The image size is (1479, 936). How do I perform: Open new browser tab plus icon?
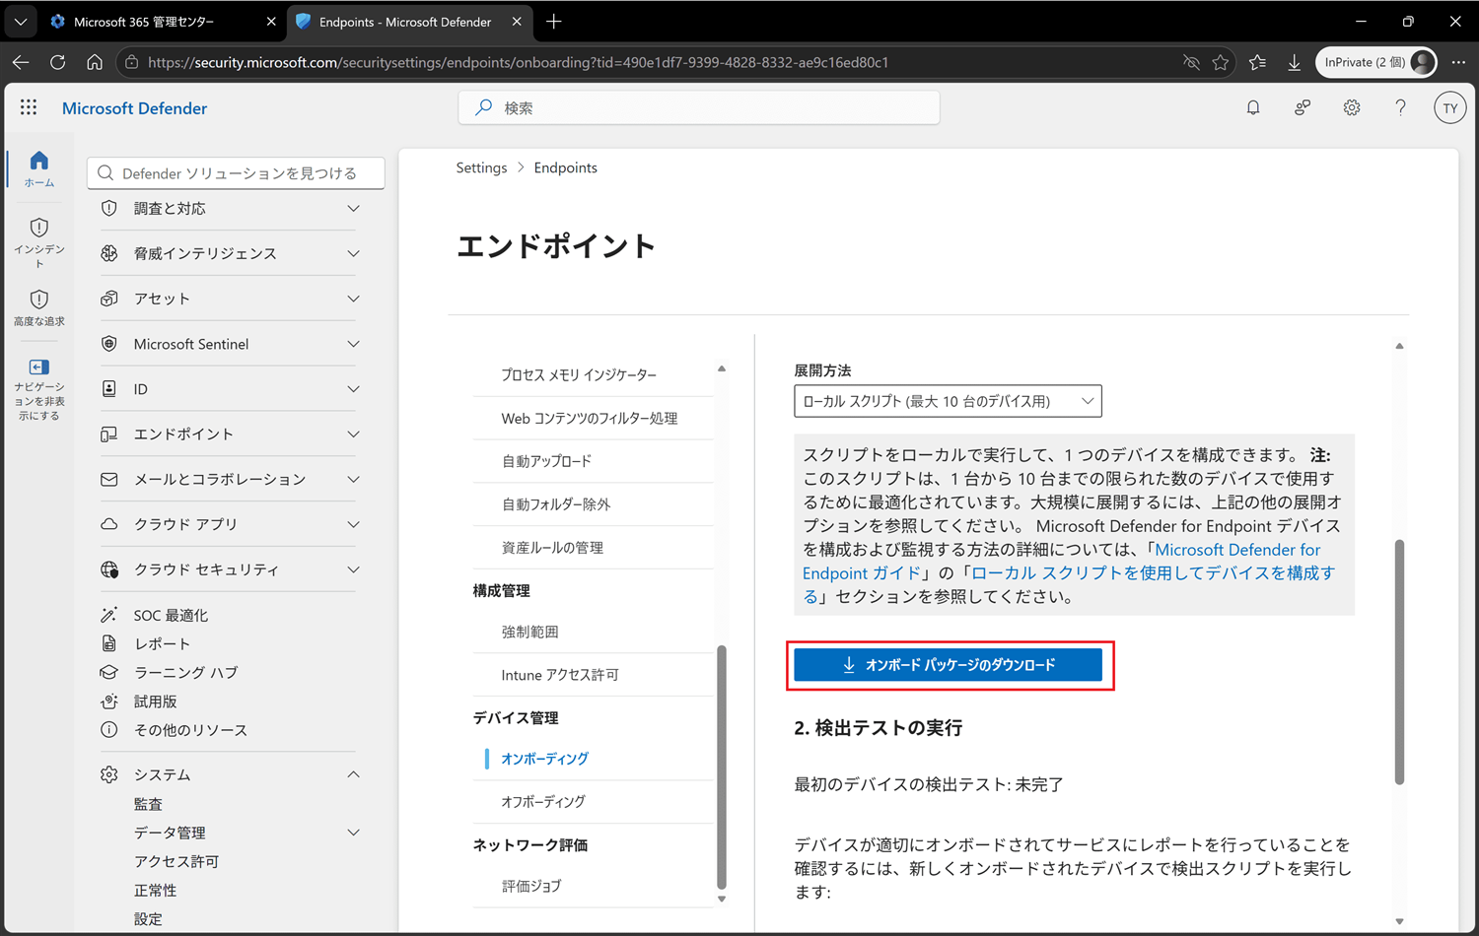[x=554, y=21]
